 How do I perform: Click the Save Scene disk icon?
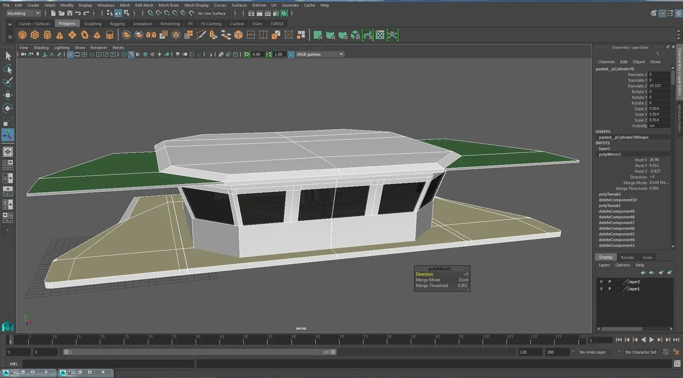[x=70, y=13]
